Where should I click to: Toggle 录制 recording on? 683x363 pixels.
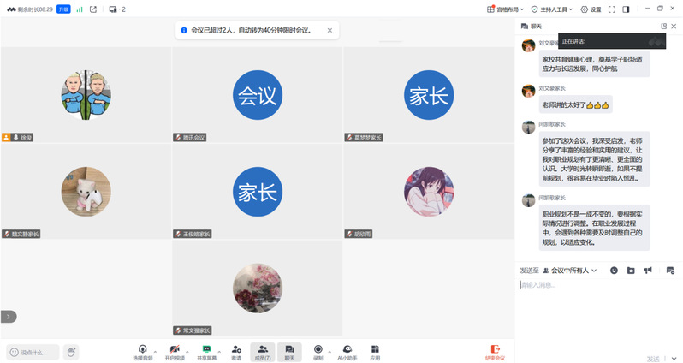(x=318, y=351)
